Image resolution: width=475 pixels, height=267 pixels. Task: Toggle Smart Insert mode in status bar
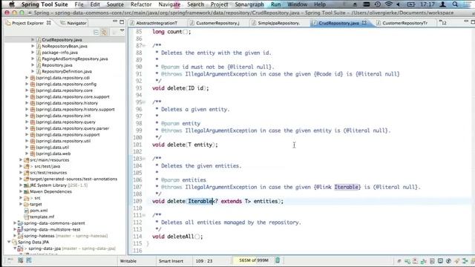pyautogui.click(x=171, y=261)
